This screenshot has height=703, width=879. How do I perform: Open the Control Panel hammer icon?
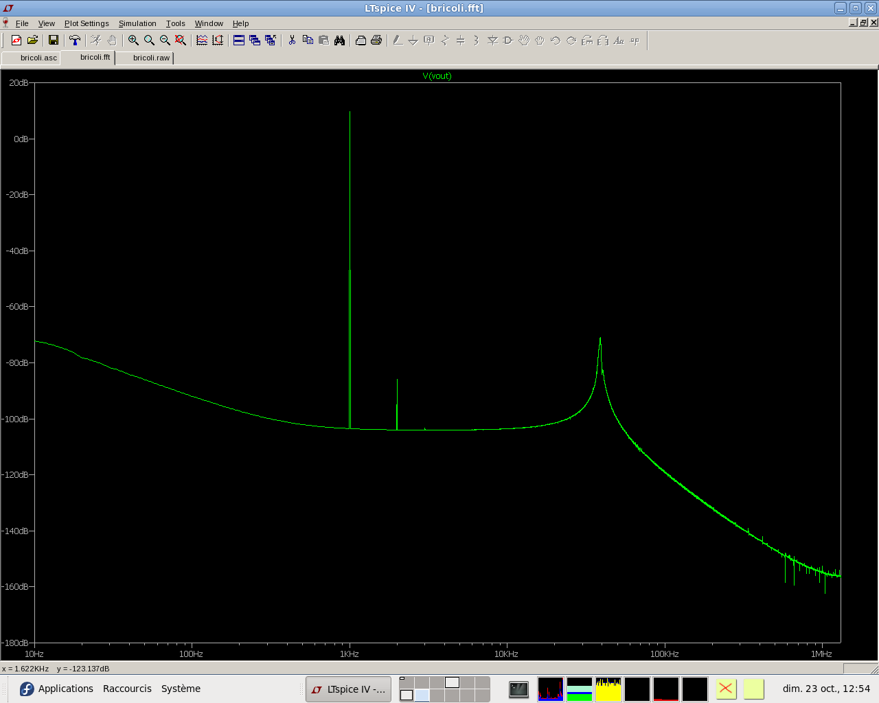pos(75,41)
